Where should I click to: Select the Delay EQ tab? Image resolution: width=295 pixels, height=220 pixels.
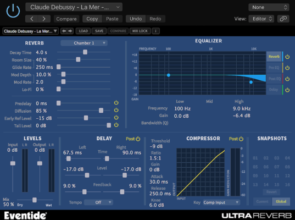coord(274,90)
